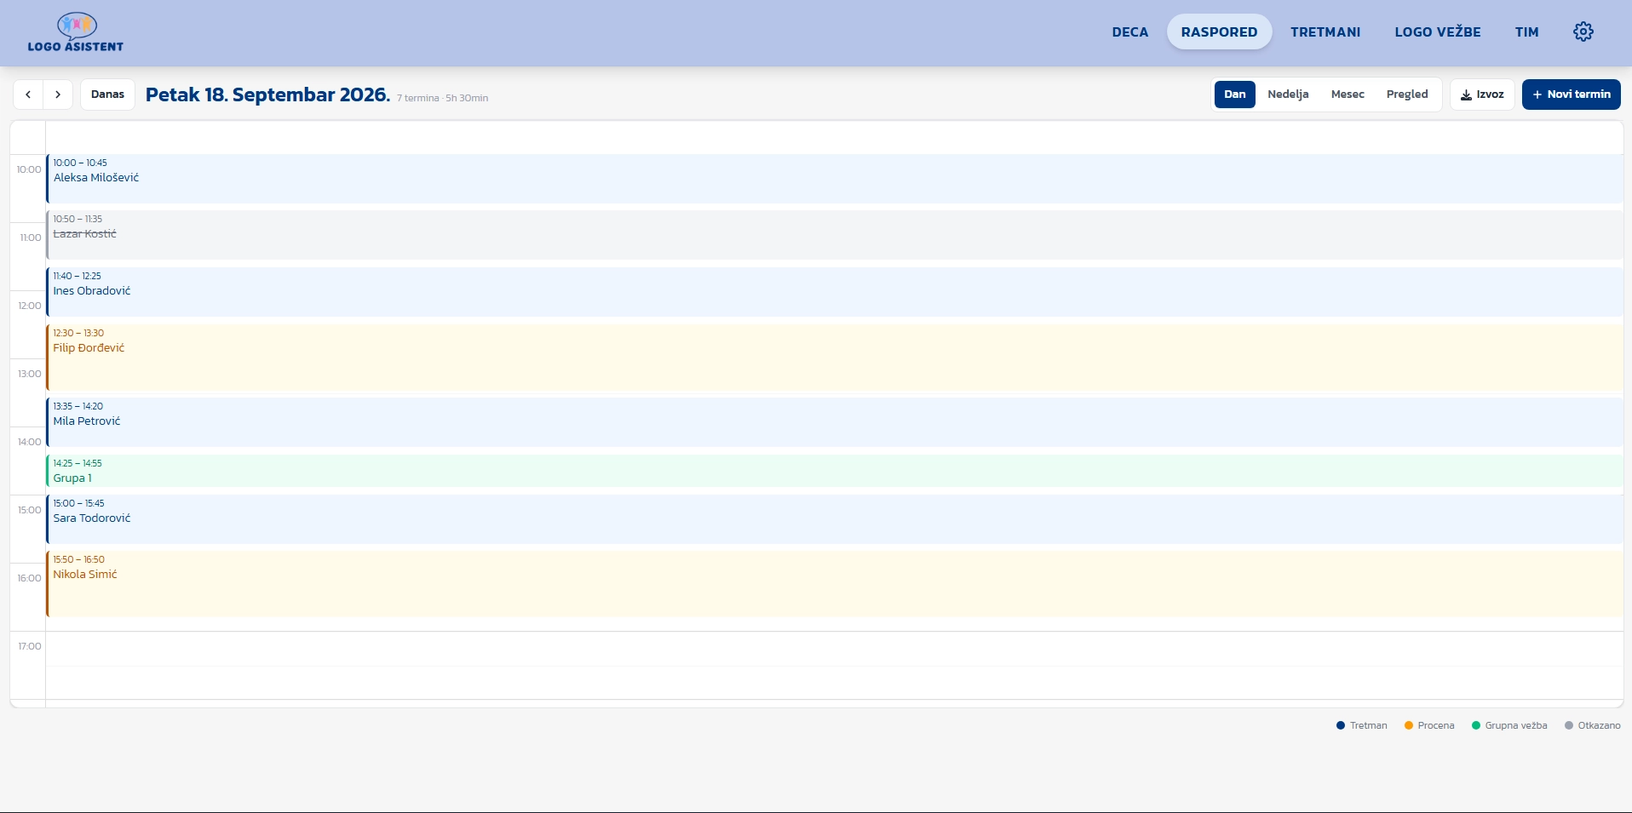Open the TRETMANI section
This screenshot has height=813, width=1632.
(1325, 32)
